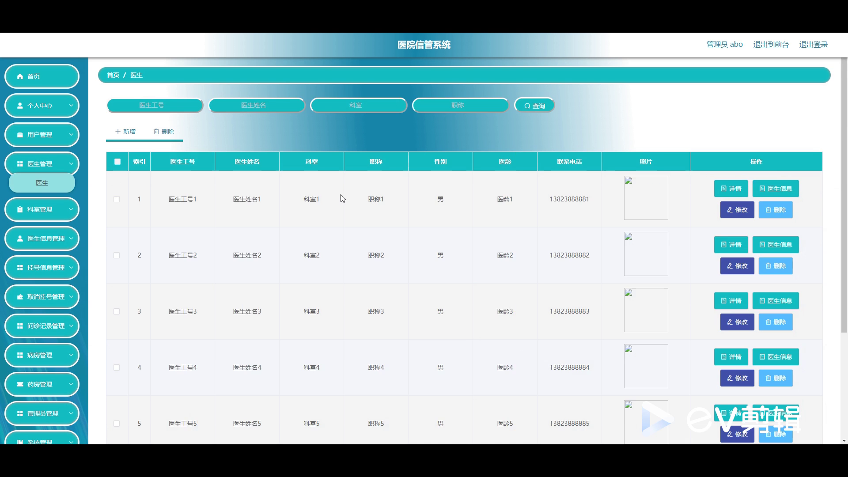The height and width of the screenshot is (477, 848).
Task: Click the icon beside 取消挂号管理
Action: tap(20, 297)
